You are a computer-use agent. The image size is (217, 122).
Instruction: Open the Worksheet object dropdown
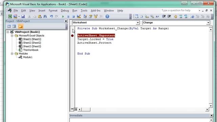tap(138, 23)
